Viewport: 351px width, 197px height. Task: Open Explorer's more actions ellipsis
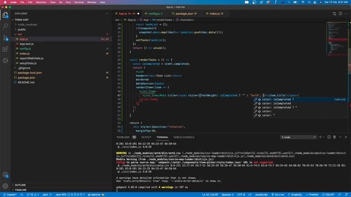pyautogui.click(x=107, y=14)
